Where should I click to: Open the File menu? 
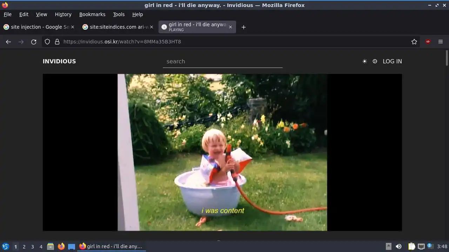click(8, 14)
